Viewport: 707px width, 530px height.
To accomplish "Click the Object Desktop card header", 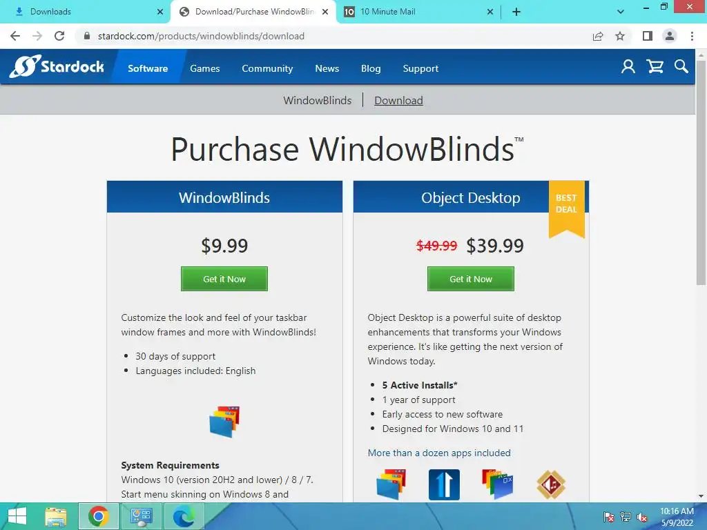I will point(471,197).
